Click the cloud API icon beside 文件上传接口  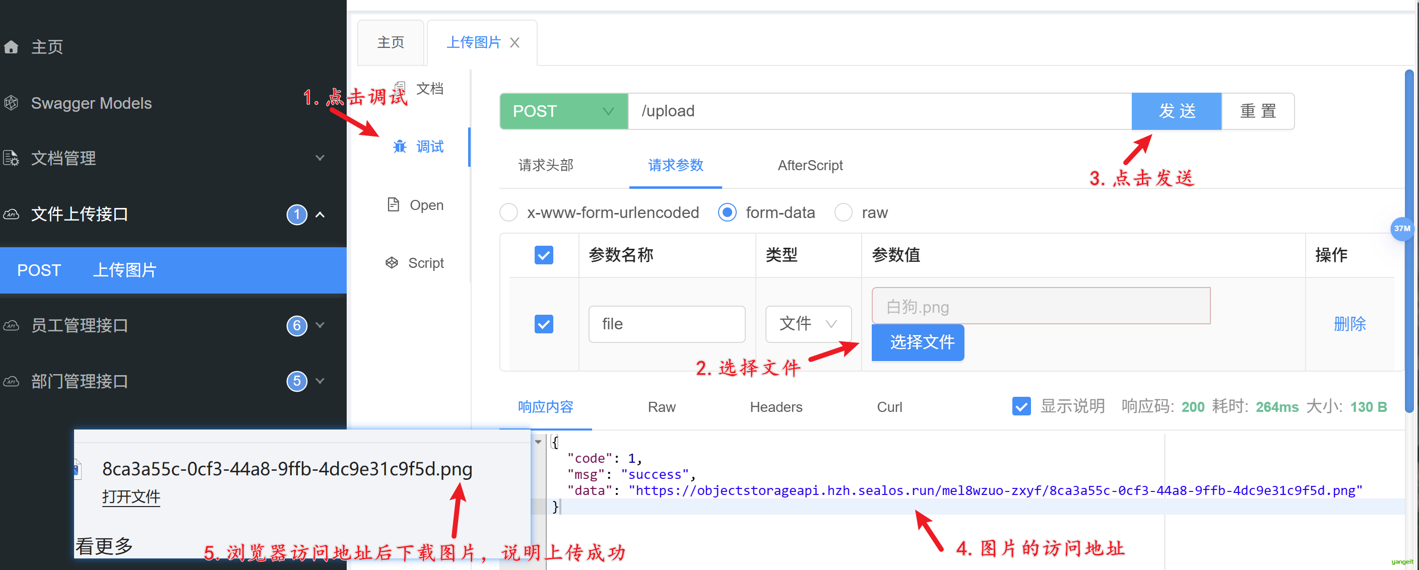point(11,214)
